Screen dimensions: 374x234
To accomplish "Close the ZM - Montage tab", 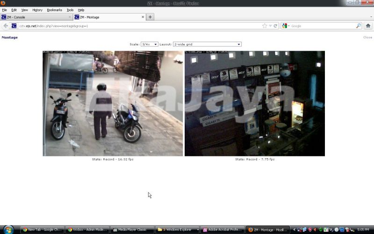I will click(x=143, y=17).
